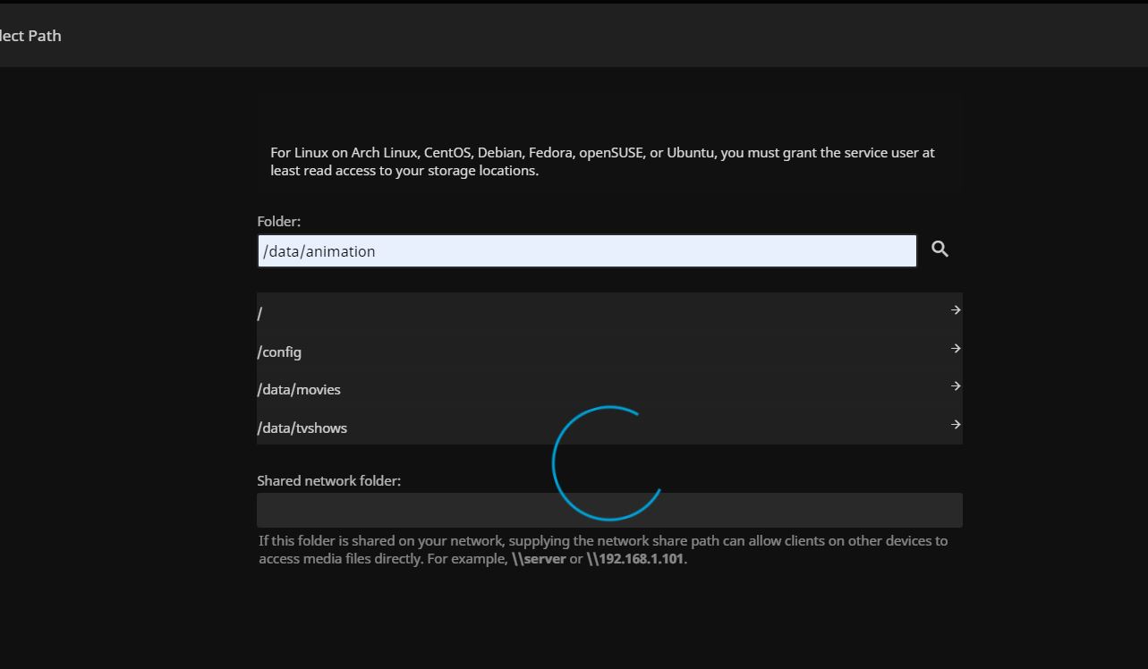Click the magnifying glass search icon
This screenshot has width=1148, height=669.
point(940,250)
